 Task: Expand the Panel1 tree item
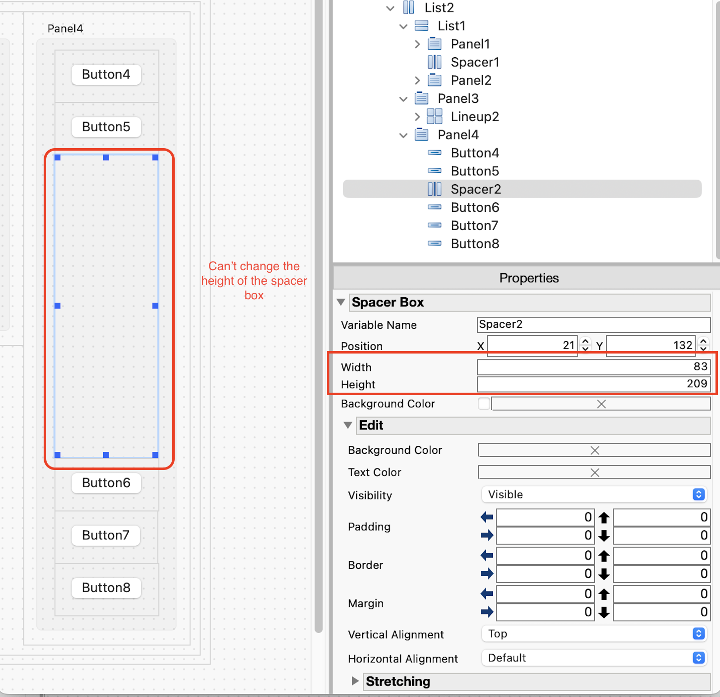417,44
